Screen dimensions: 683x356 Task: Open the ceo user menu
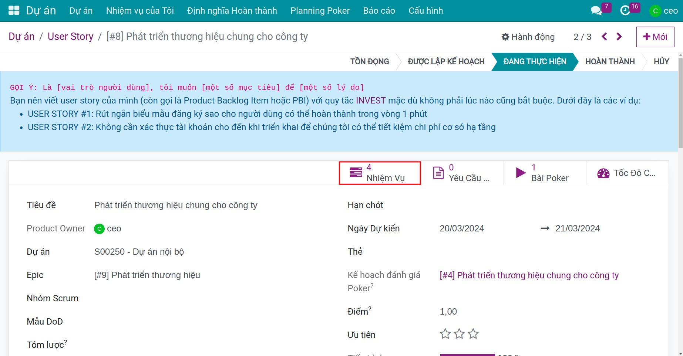click(x=664, y=11)
